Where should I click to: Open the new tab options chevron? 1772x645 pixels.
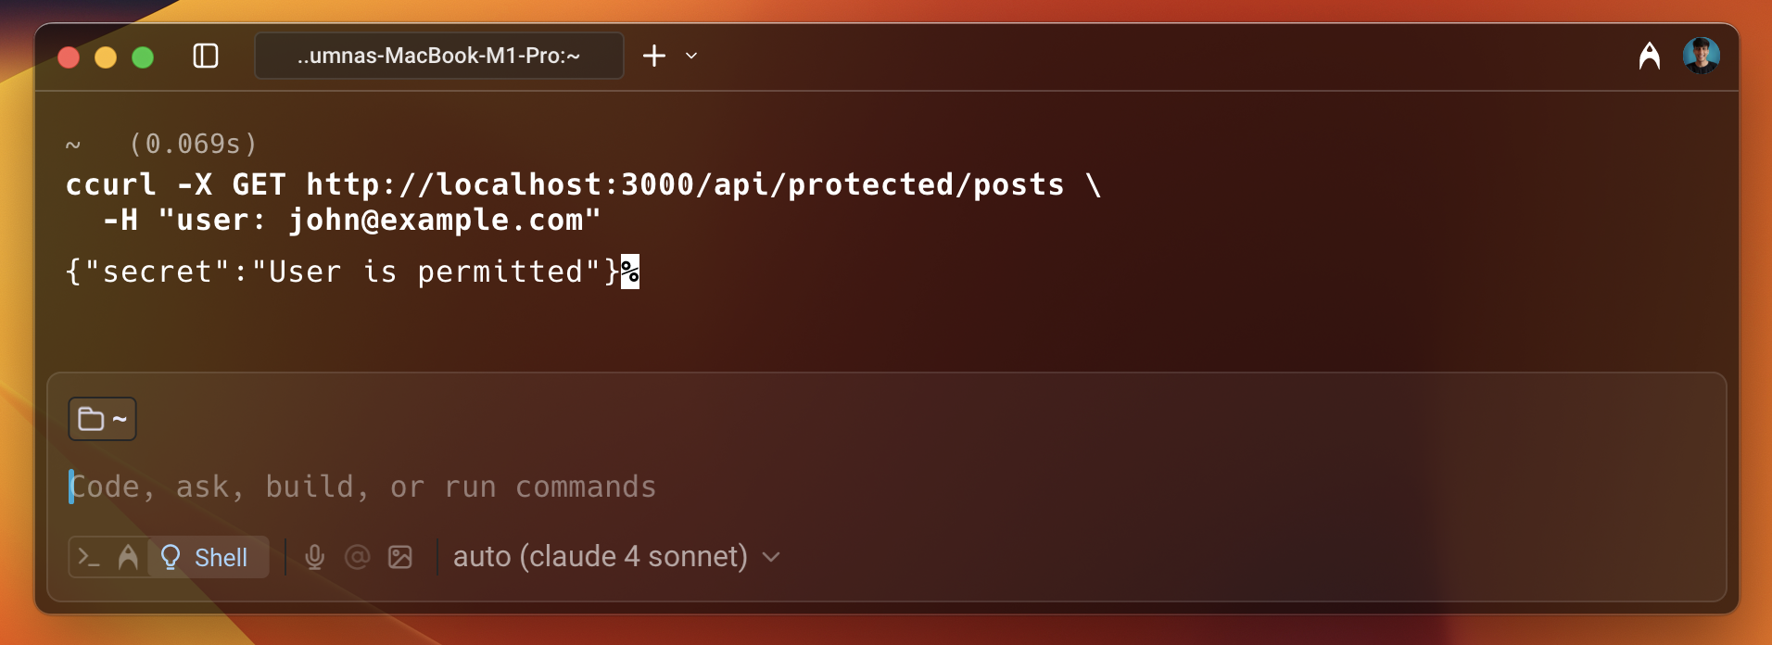pyautogui.click(x=690, y=57)
